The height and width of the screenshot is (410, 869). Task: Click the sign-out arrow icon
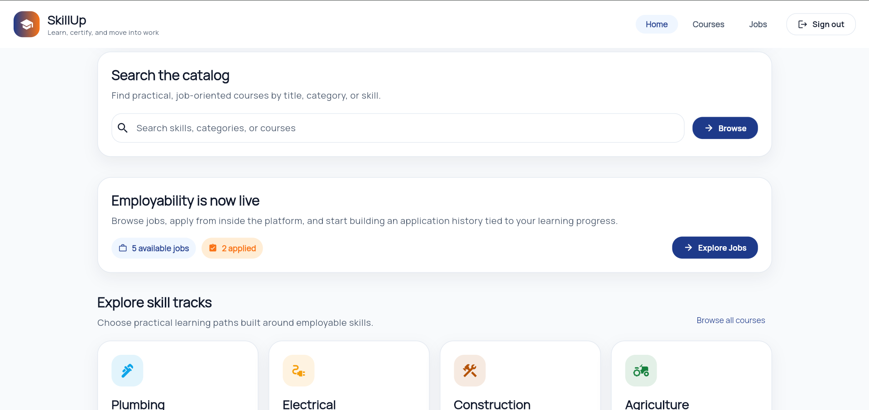point(803,24)
